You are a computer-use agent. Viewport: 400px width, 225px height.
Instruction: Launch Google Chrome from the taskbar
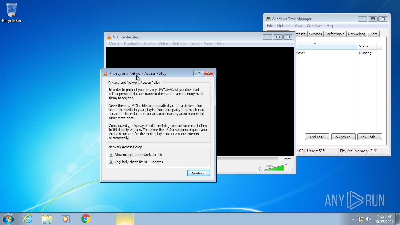86,219
